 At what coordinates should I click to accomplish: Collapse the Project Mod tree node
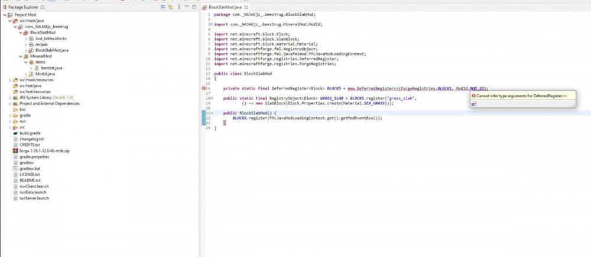pyautogui.click(x=5, y=15)
